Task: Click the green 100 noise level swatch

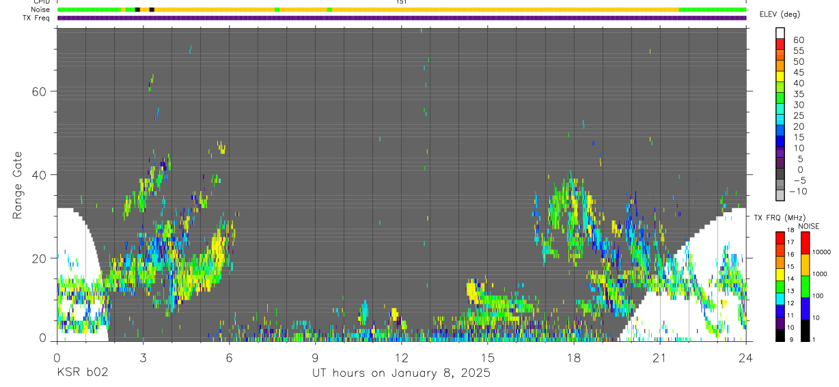Action: tap(806, 287)
